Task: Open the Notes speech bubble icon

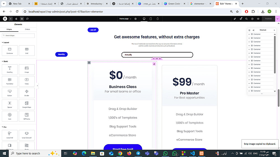Action: 27,19
